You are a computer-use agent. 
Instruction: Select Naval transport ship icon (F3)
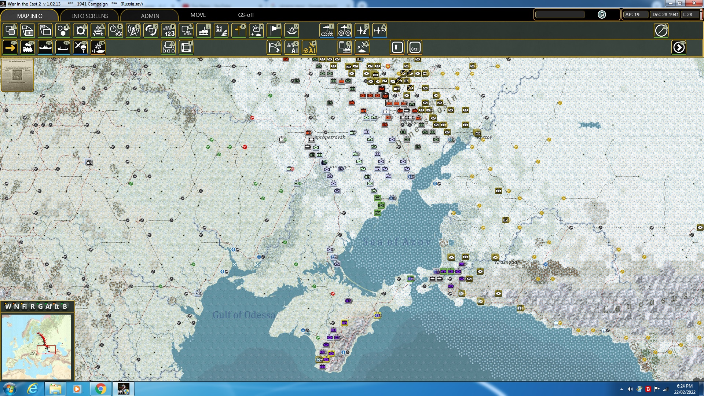pos(45,48)
